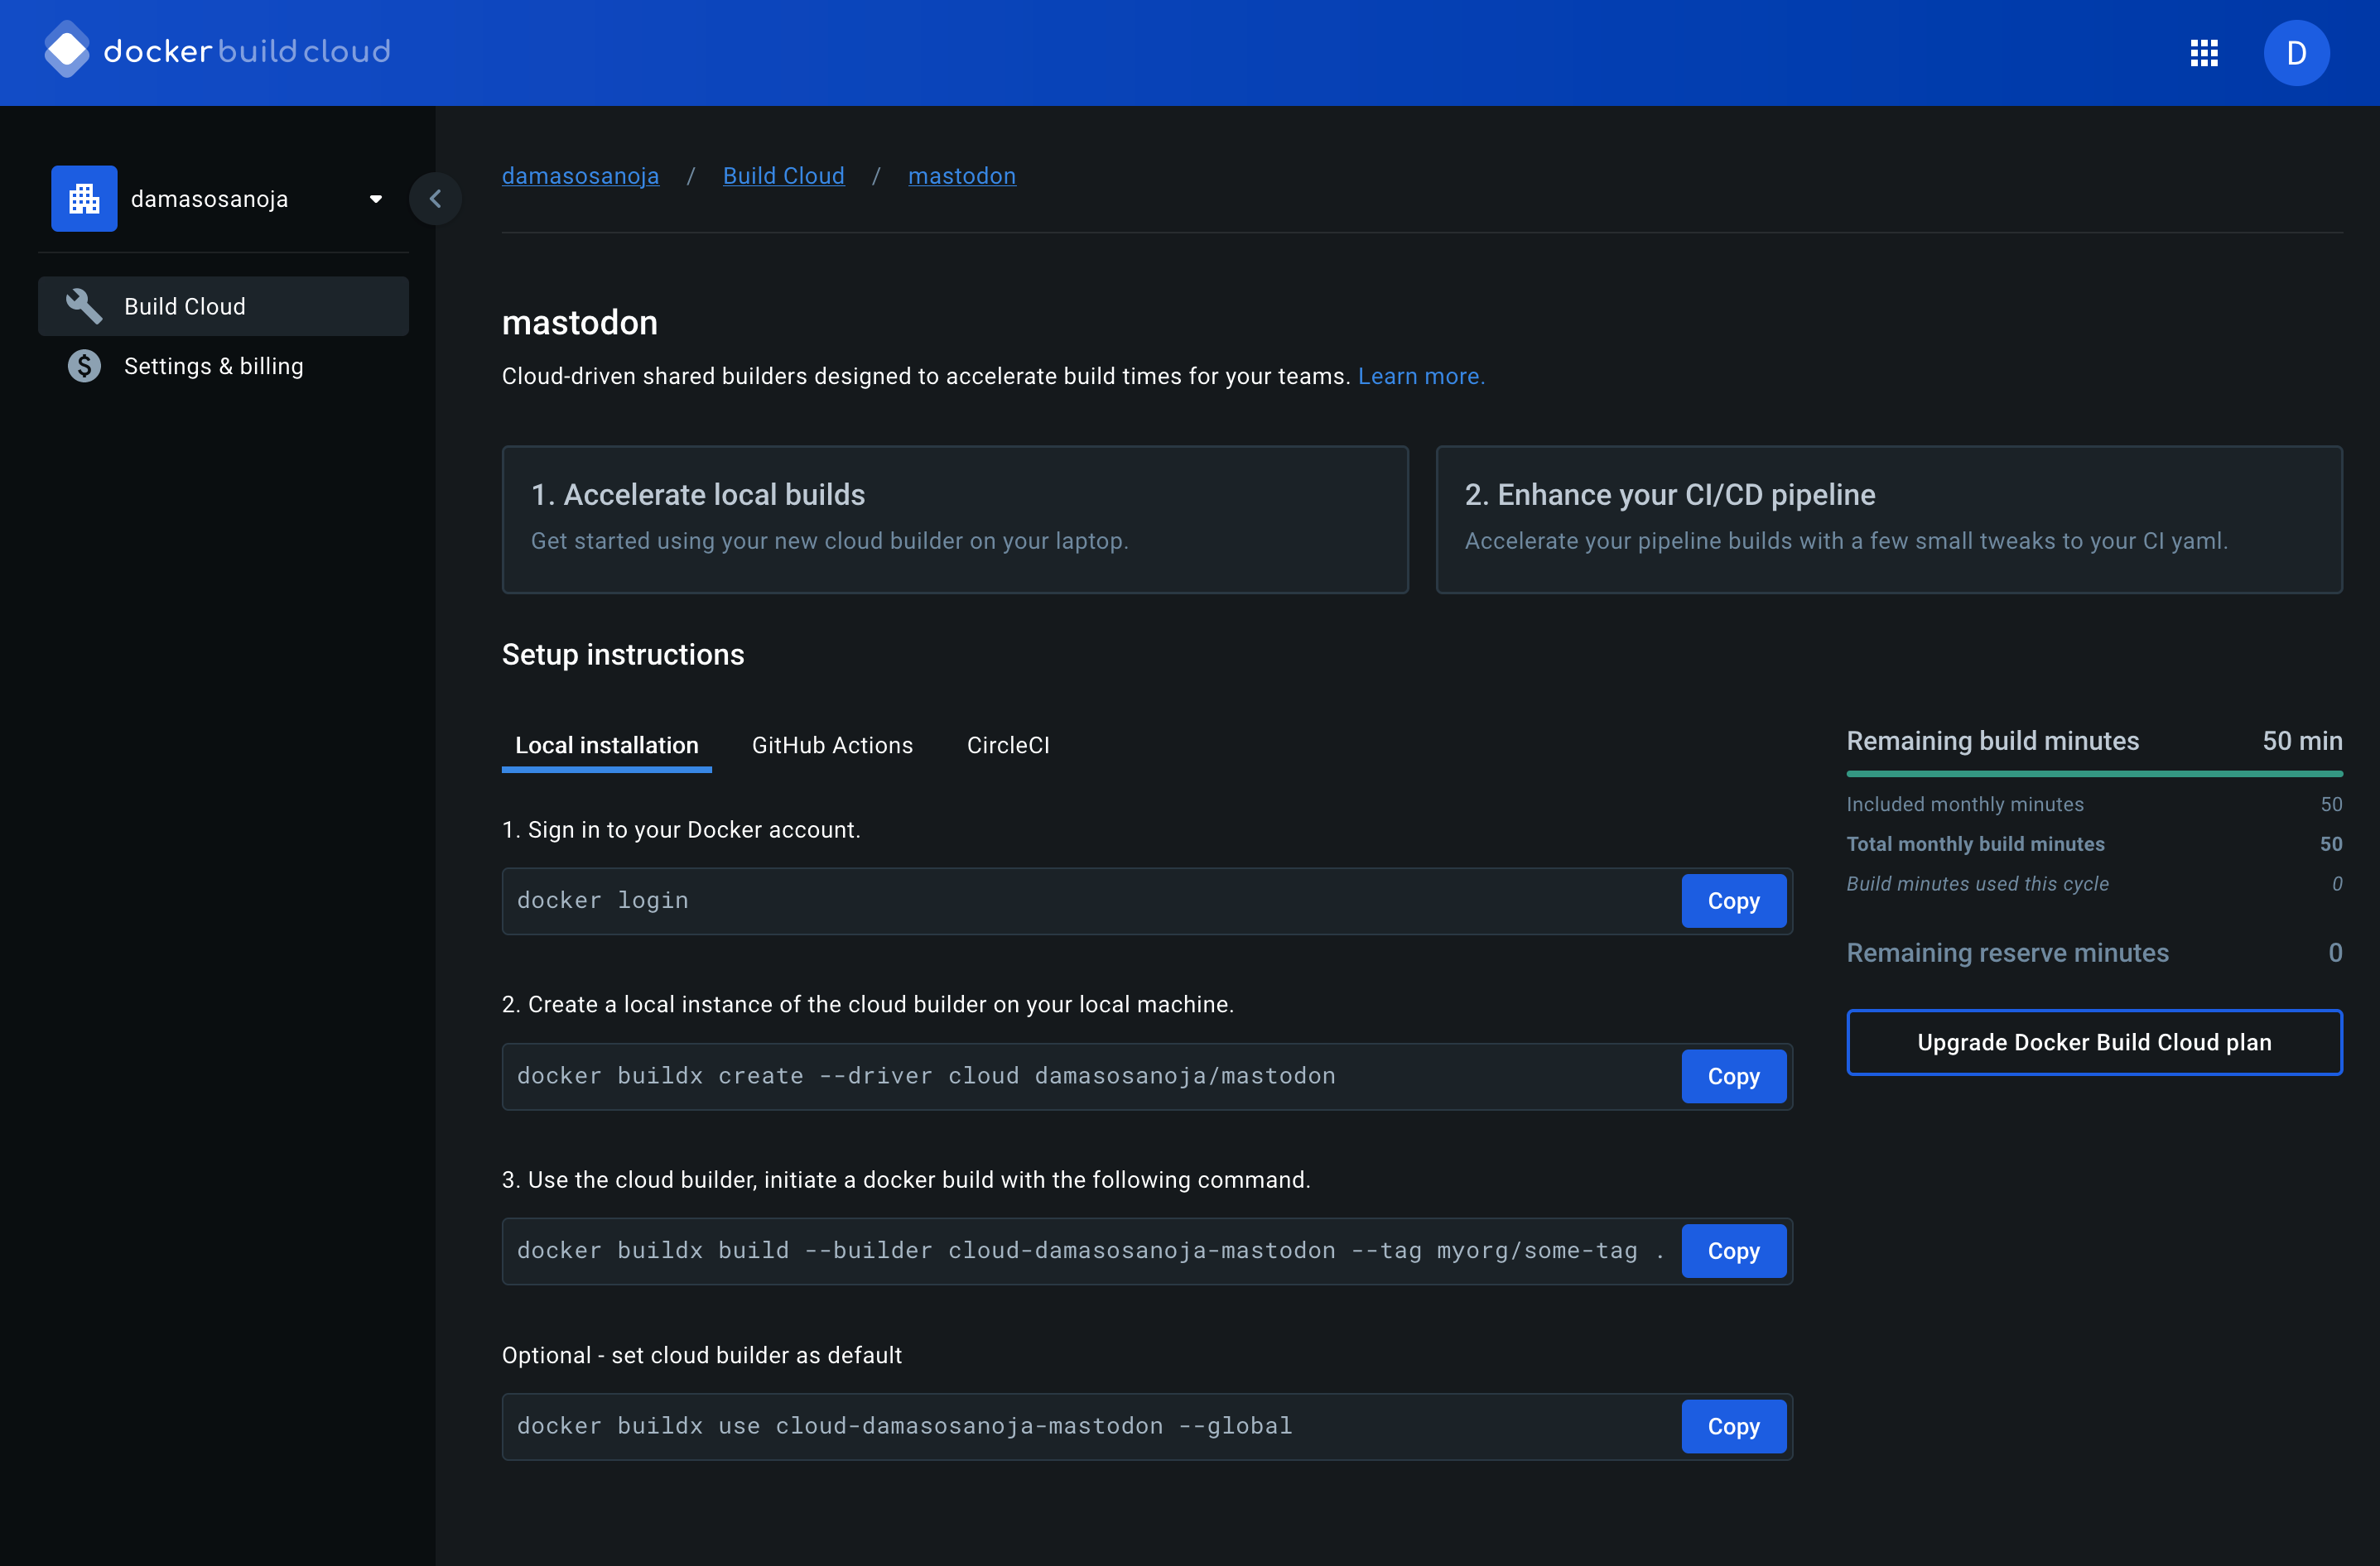Image resolution: width=2380 pixels, height=1566 pixels.
Task: Click the Settings & billing dollar icon
Action: tap(84, 367)
